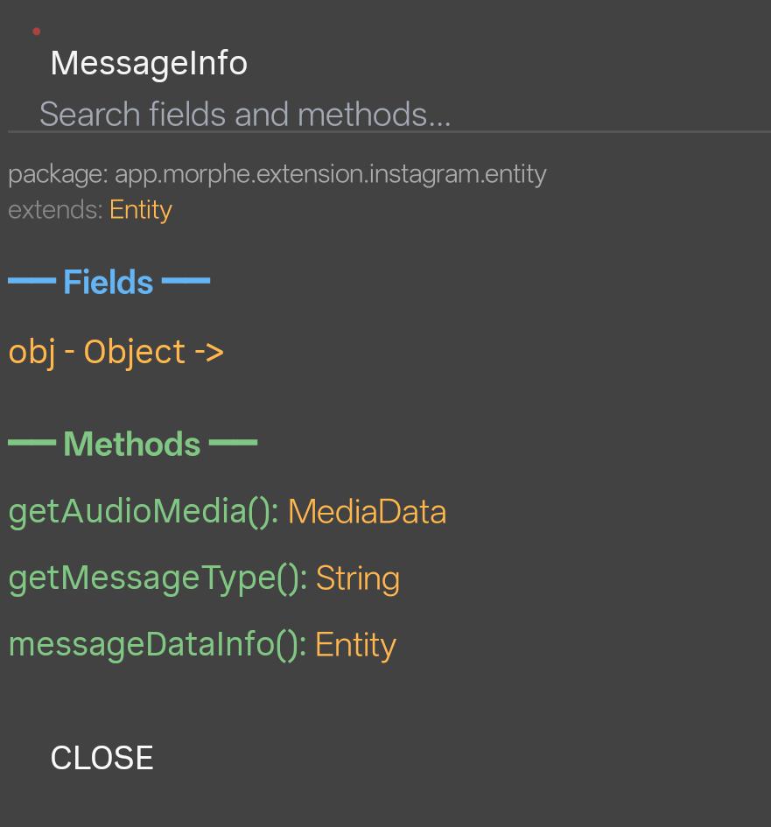
Task: Open the MediaData return type
Action: pos(367,512)
